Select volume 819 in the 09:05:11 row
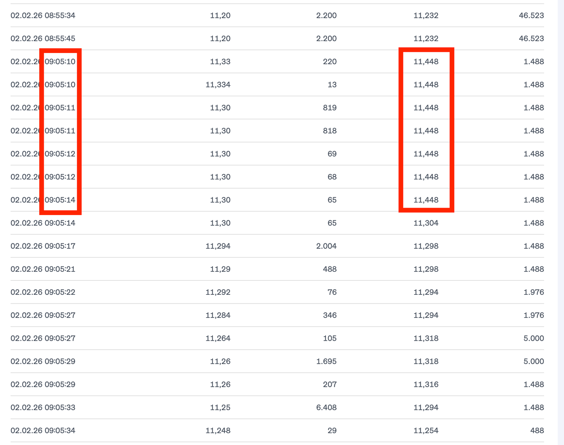 [x=330, y=108]
